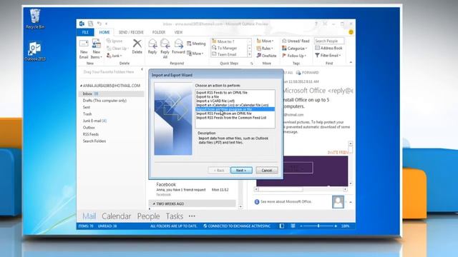Toggle Unread/Read status
Image resolution: width=458 pixels, height=257 pixels.
[x=296, y=41]
